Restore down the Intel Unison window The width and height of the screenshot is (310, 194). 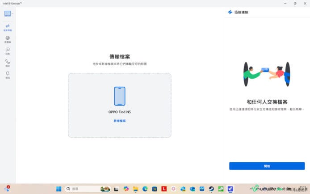[295, 4]
